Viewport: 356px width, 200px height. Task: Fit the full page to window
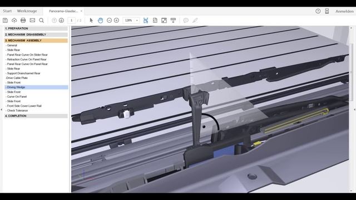(155, 21)
